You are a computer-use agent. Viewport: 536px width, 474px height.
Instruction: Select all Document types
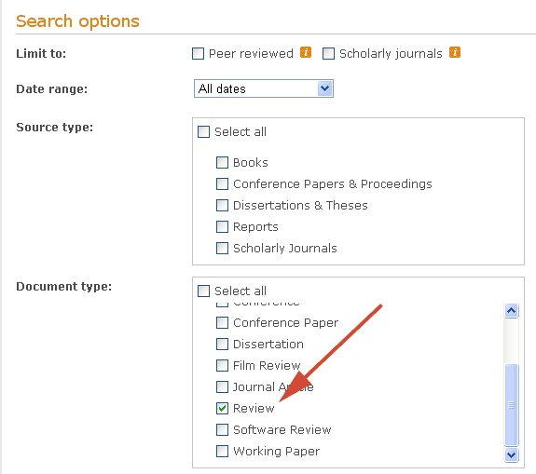tap(204, 291)
